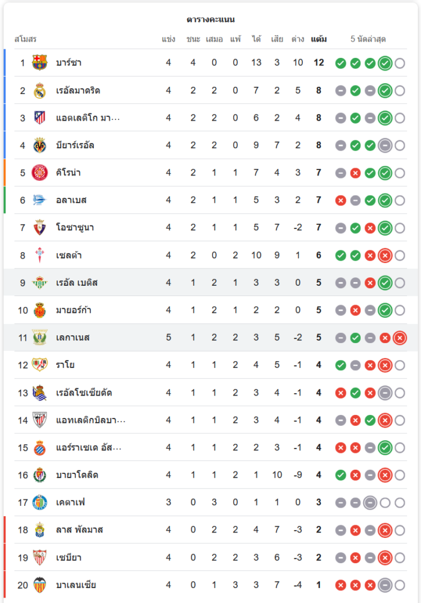The width and height of the screenshot is (421, 603).
Task: Click the แต้ม points column header
Action: coord(319,39)
